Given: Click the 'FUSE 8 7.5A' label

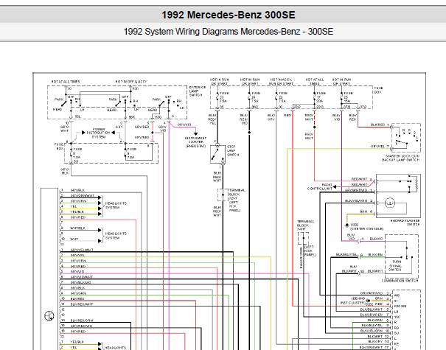Looking at the screenshot, I should 131,153.
